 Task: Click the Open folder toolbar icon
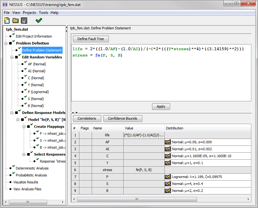[x=15, y=21]
